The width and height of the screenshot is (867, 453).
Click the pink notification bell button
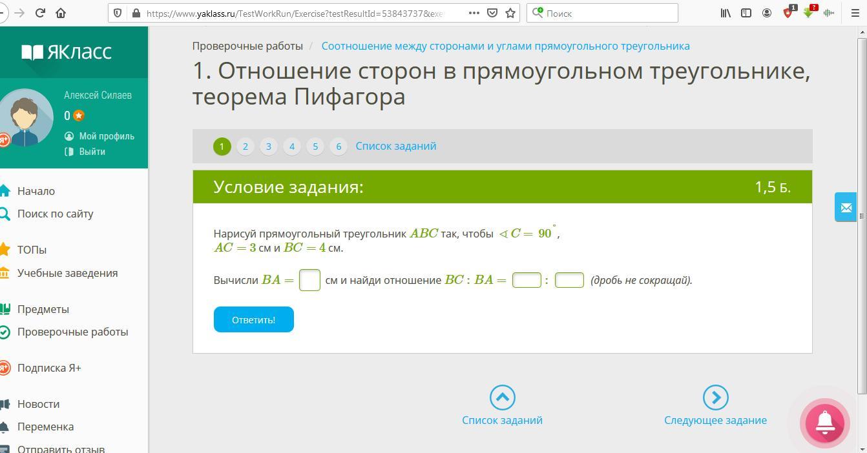[x=825, y=423]
